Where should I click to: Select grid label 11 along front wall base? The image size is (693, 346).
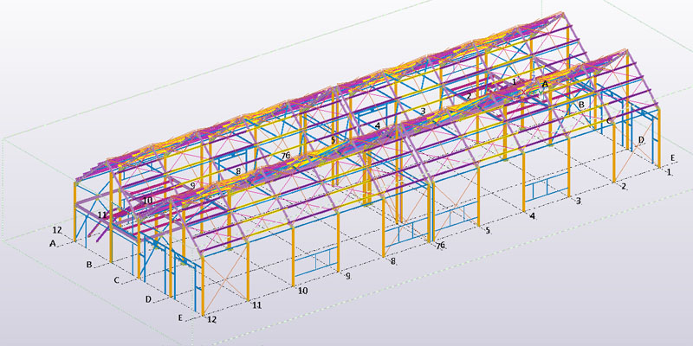(x=256, y=306)
